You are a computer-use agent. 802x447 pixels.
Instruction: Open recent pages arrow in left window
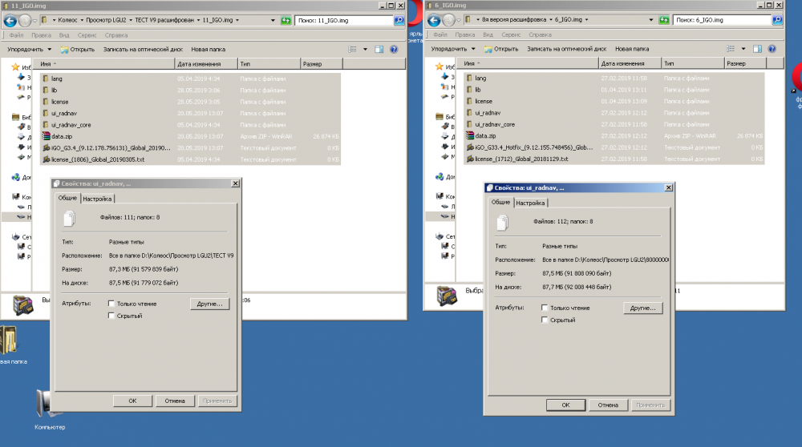(34, 21)
